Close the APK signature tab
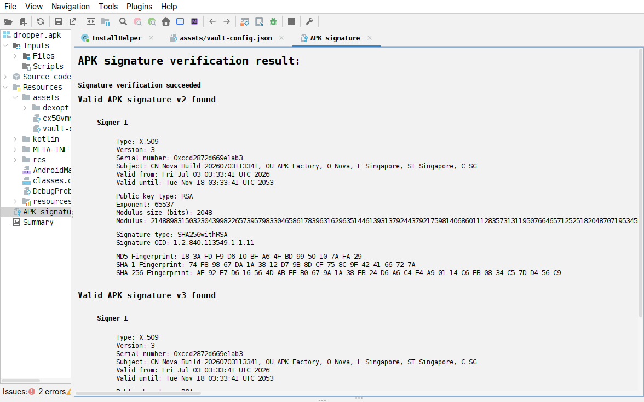Image resolution: width=644 pixels, height=402 pixels. pyautogui.click(x=370, y=38)
